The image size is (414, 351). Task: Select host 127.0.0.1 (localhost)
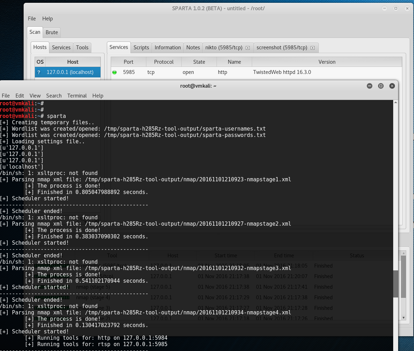70,72
